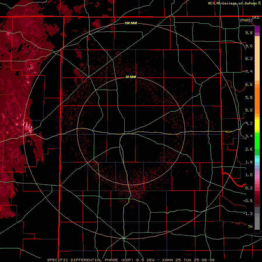Click the 9.8 legend value

[x=249, y=33]
